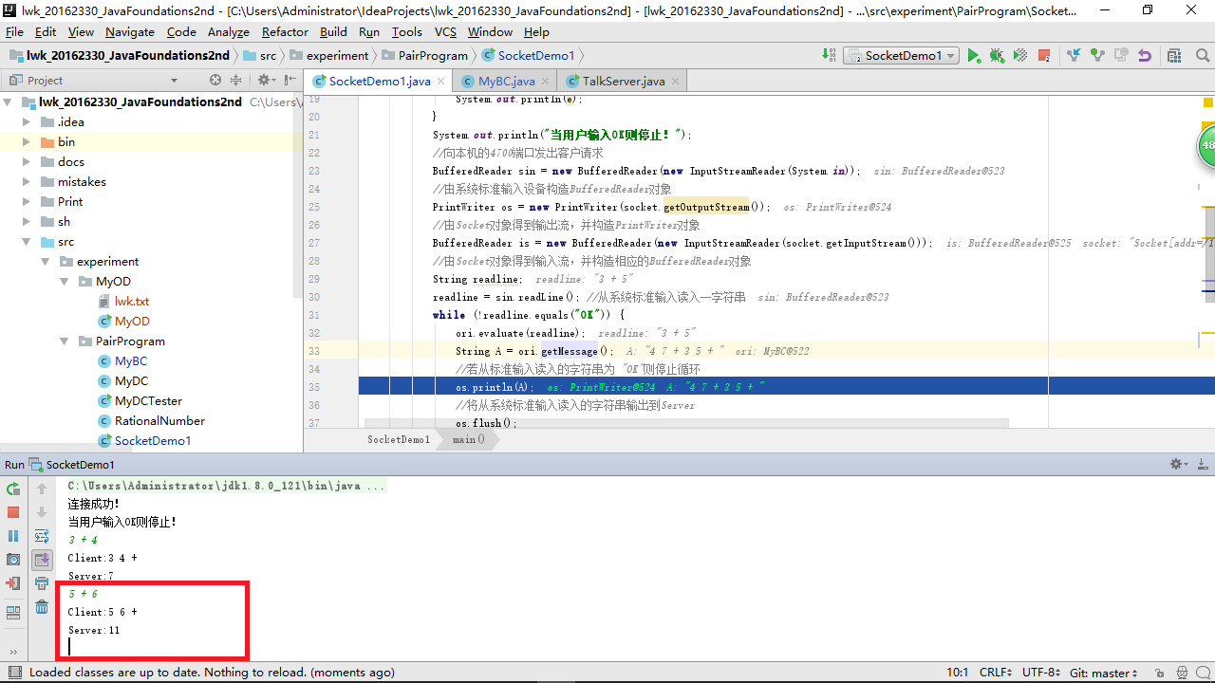Expand the docs folder

click(x=28, y=161)
